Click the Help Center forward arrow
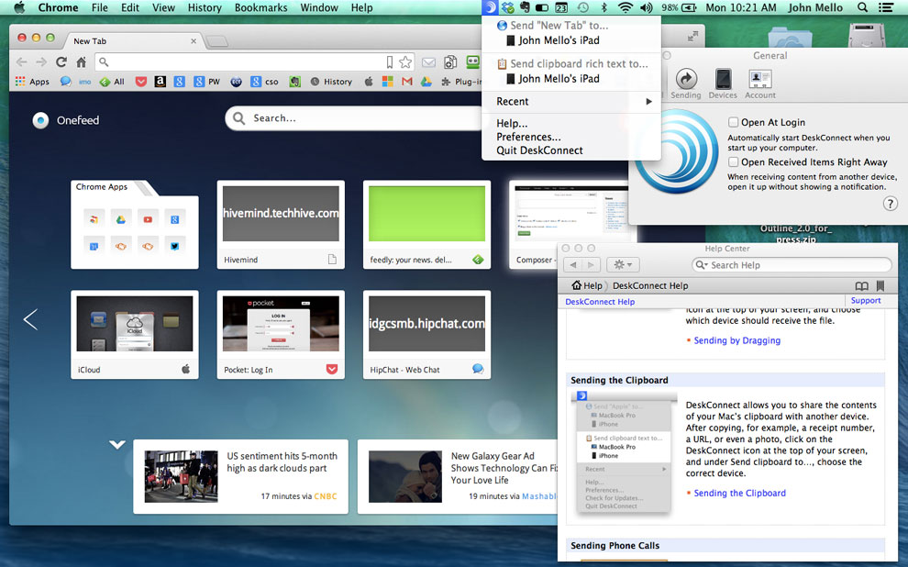The height and width of the screenshot is (567, 908). (x=591, y=264)
